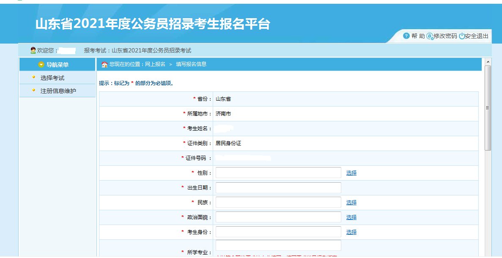Collapse 导航菜单 using its yellow arrow
The width and height of the screenshot is (502, 258).
[41, 64]
